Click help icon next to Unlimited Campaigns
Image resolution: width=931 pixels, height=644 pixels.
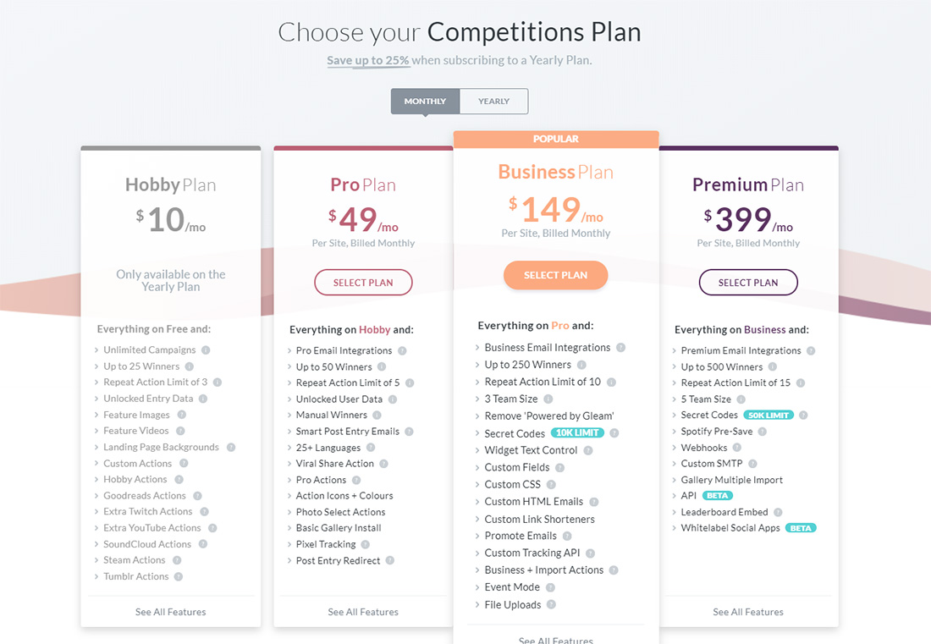point(206,350)
